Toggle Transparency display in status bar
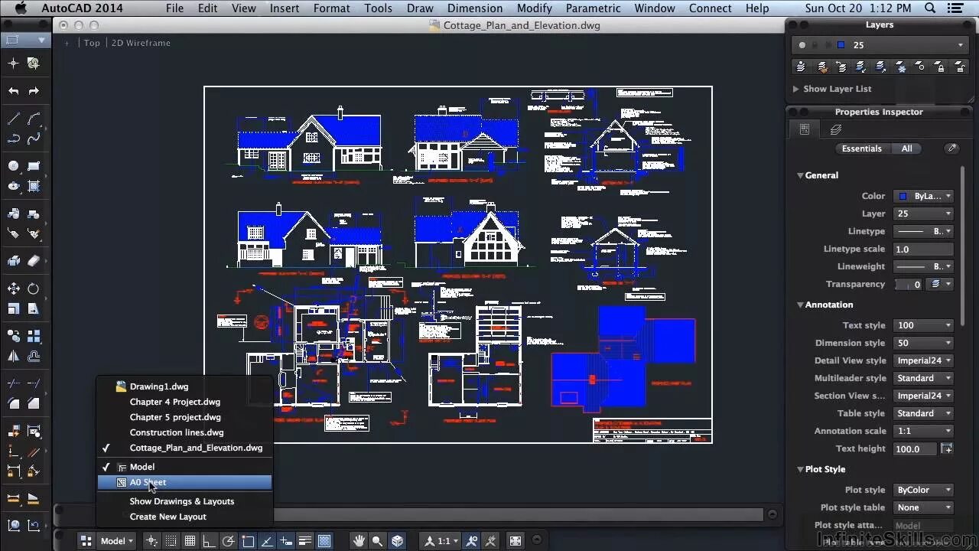Image resolution: width=979 pixels, height=551 pixels. click(324, 541)
